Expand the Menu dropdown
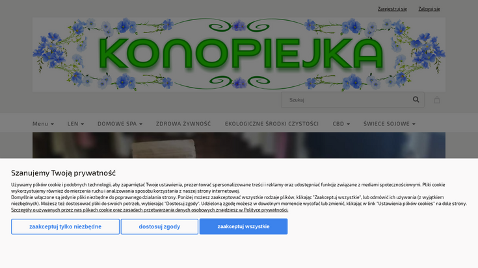This screenshot has height=268, width=478. (43, 124)
